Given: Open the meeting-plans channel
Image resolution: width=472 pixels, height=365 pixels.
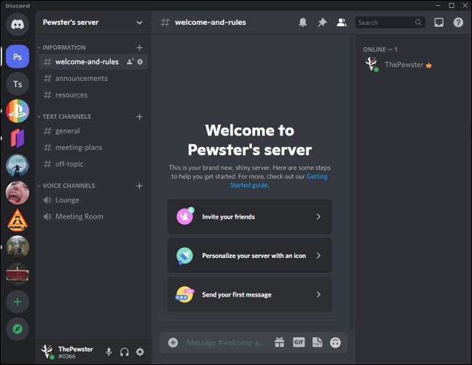Looking at the screenshot, I should pos(93,148).
